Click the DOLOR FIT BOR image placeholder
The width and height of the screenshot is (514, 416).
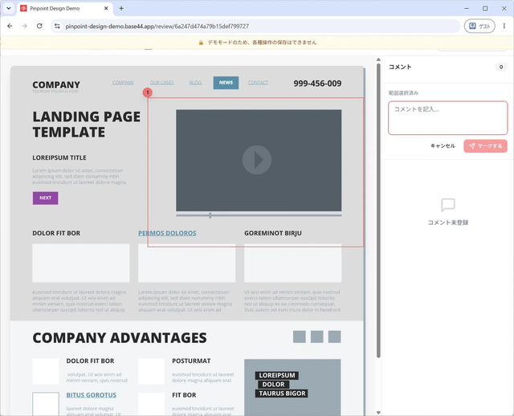pos(81,263)
